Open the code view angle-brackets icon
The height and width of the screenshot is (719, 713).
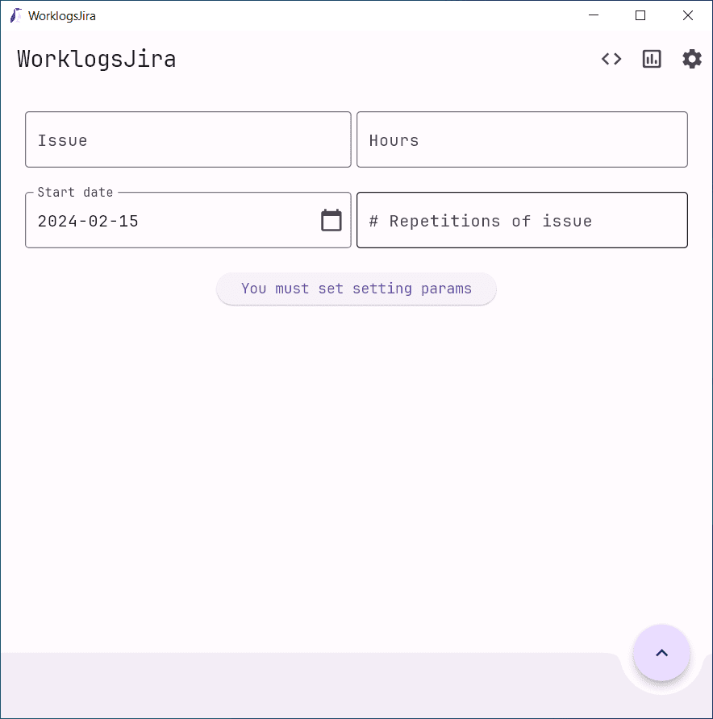611,59
